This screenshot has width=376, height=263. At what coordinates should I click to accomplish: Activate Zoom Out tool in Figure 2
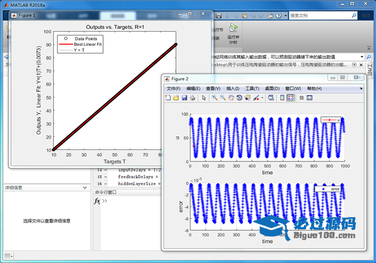[x=223, y=98]
